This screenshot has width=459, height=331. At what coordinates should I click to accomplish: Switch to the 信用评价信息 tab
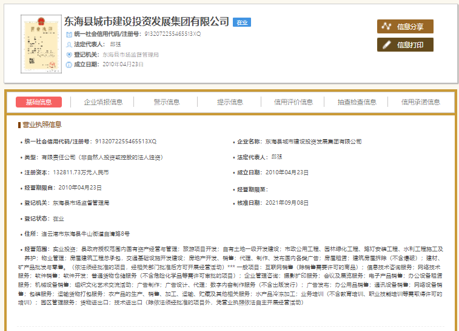[293, 102]
